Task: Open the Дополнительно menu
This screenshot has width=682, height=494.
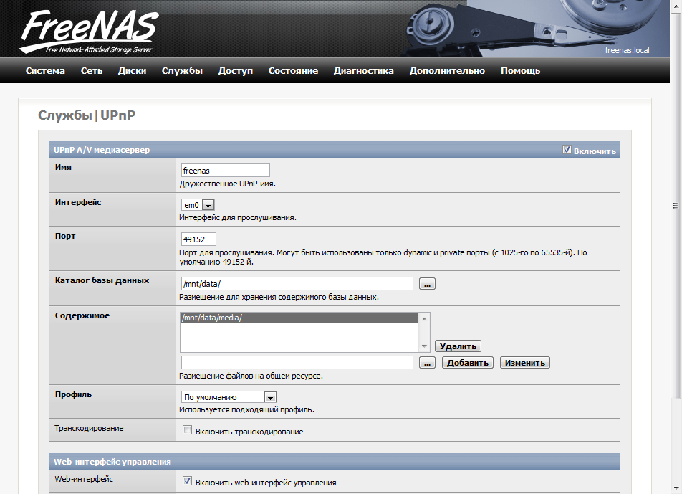Action: [447, 71]
